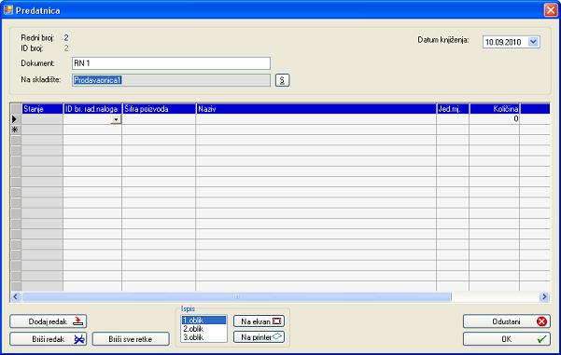Screen dimensions: 561x355
Task: Click the first row's Šifra poizvoda cell
Action: (159, 119)
